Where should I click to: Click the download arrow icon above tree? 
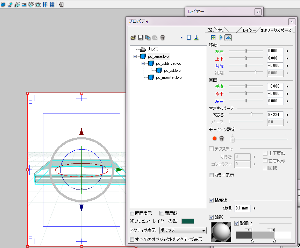[x=196, y=37]
